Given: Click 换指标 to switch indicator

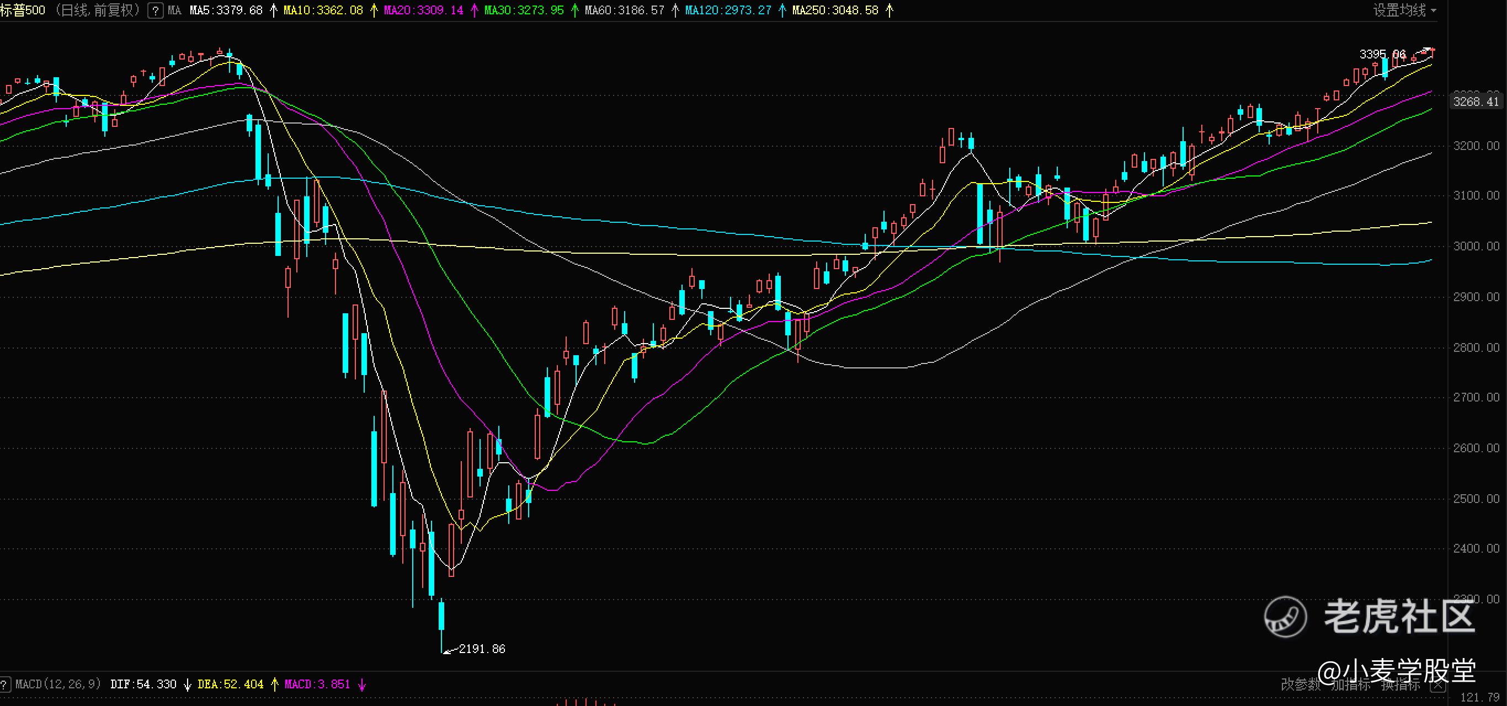Looking at the screenshot, I should 1400,685.
